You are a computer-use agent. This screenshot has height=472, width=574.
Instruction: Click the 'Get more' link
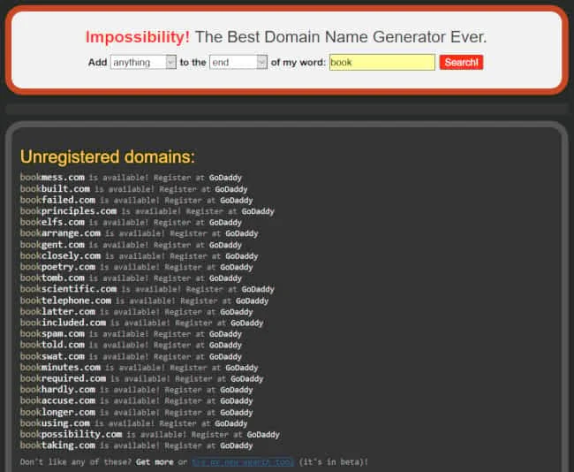155,462
